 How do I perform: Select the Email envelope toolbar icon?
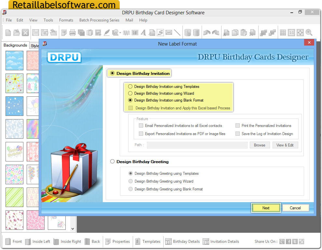coord(169,32)
